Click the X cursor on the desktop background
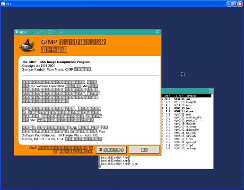The image size is (244, 190). pos(183,74)
